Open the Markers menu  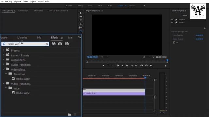25,2
